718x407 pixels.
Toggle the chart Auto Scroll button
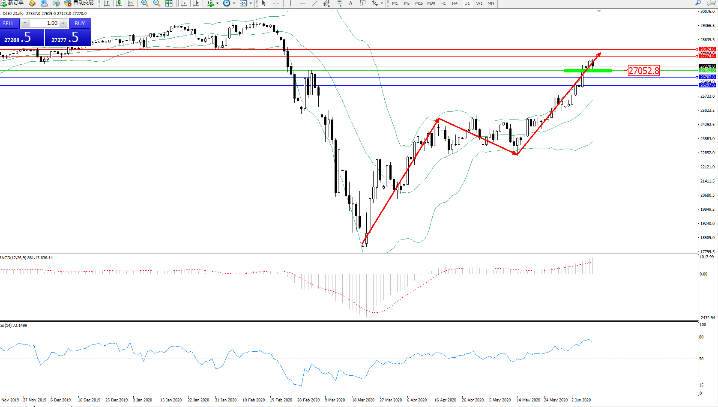pos(184,3)
